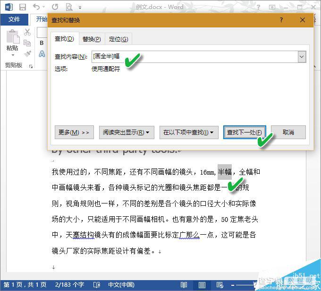Screen dimensions: 321x291
Task: Click the 粘贴 (Paste) clipboard icon
Action: click(13, 36)
